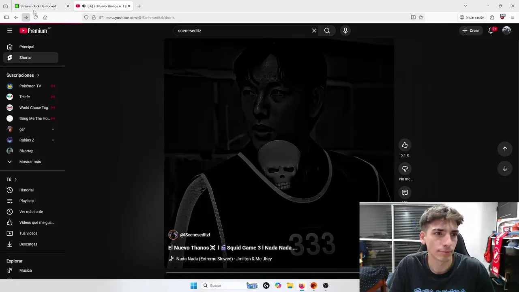Click the YouTube Premium logo
This screenshot has height=292, width=519.
coord(34,30)
